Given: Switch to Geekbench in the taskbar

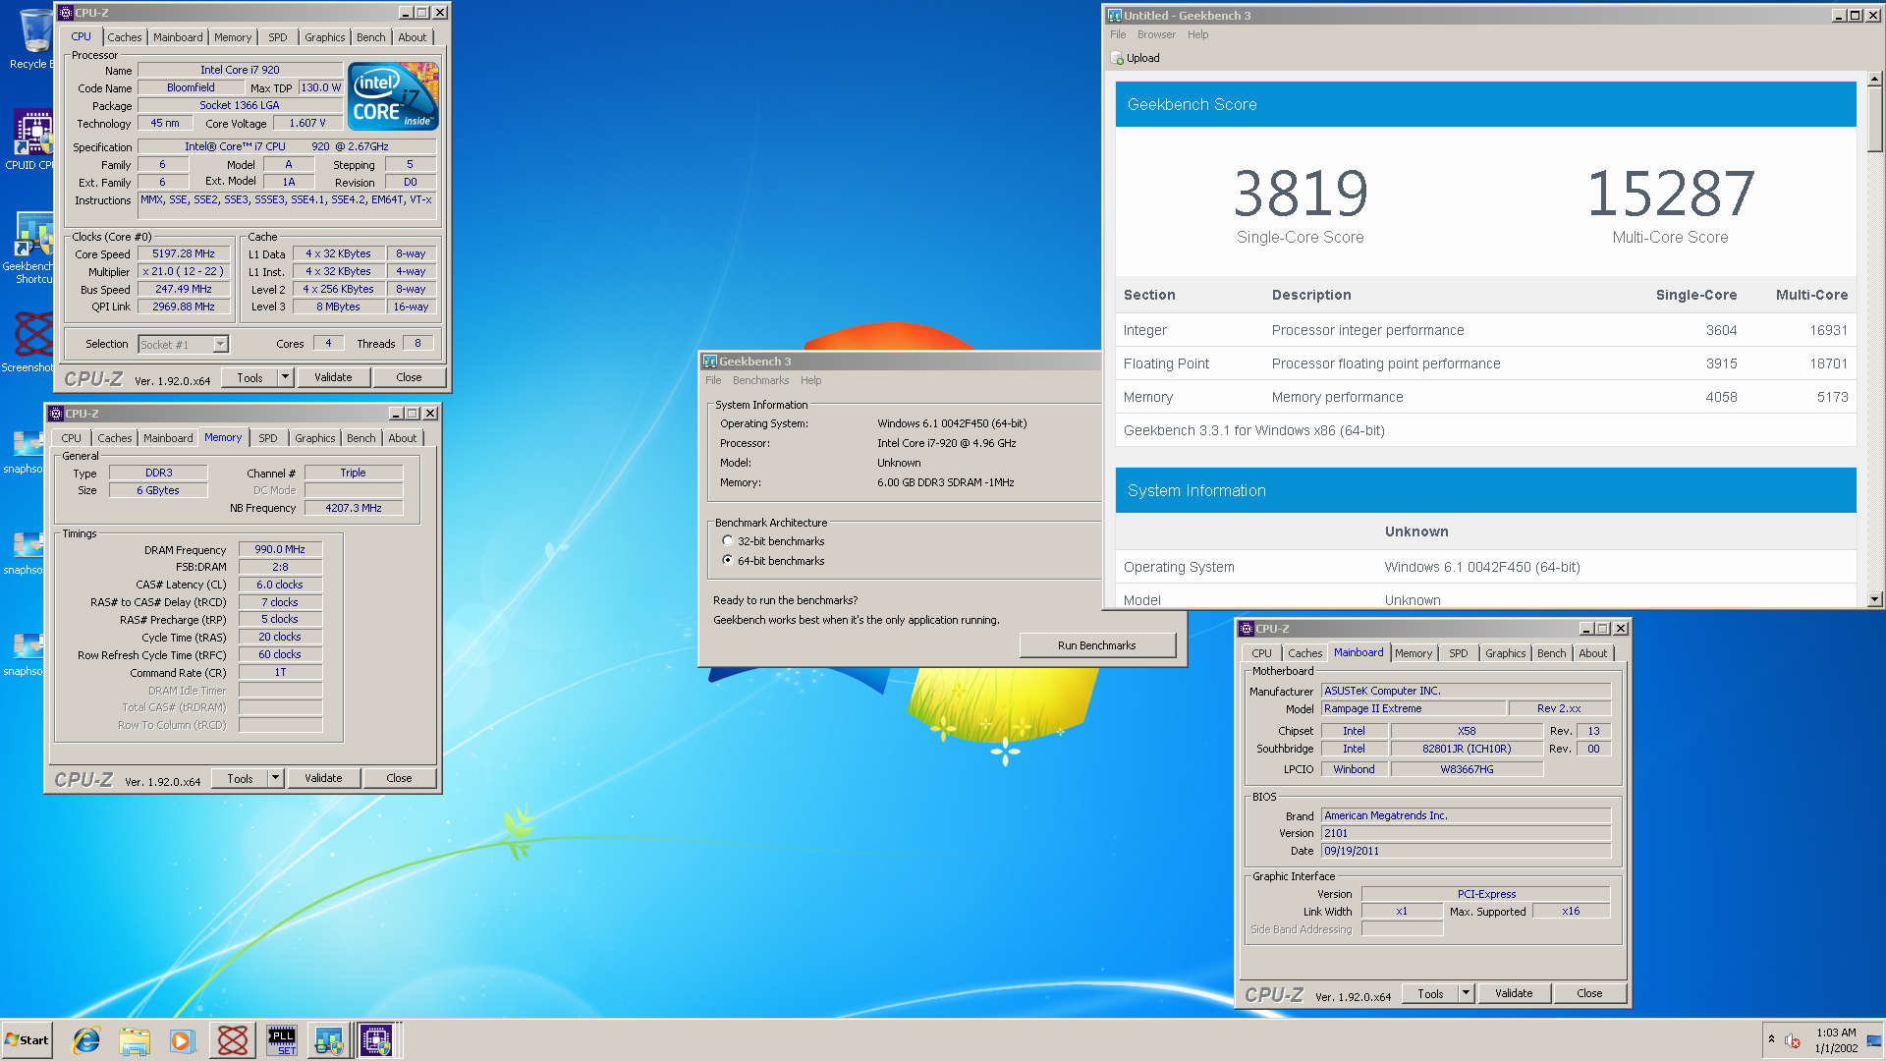Looking at the screenshot, I should (x=329, y=1040).
